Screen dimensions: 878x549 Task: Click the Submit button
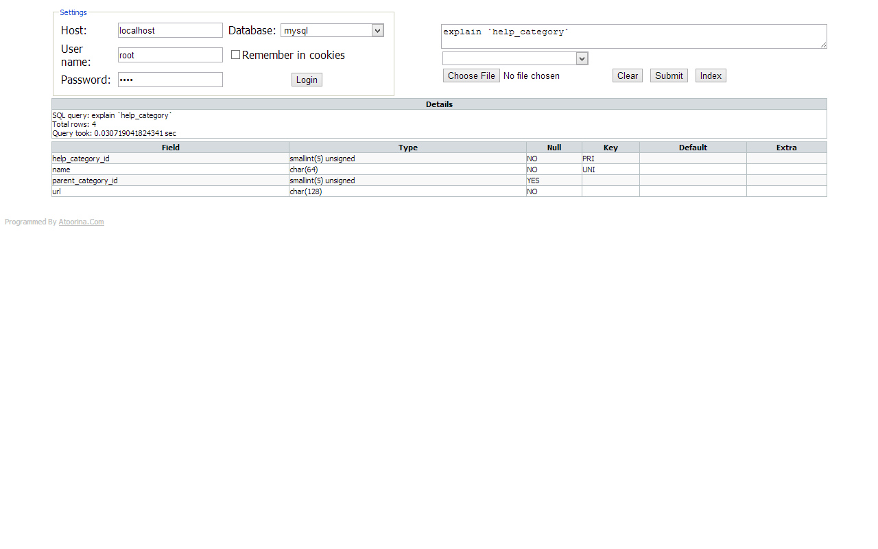(669, 75)
